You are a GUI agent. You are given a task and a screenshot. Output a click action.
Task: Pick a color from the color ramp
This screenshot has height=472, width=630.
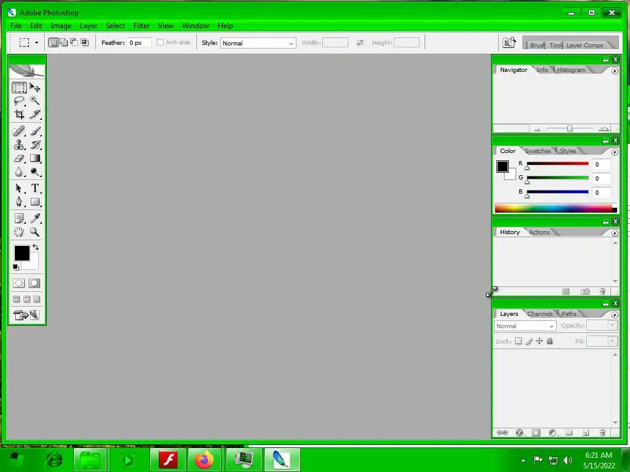(556, 208)
